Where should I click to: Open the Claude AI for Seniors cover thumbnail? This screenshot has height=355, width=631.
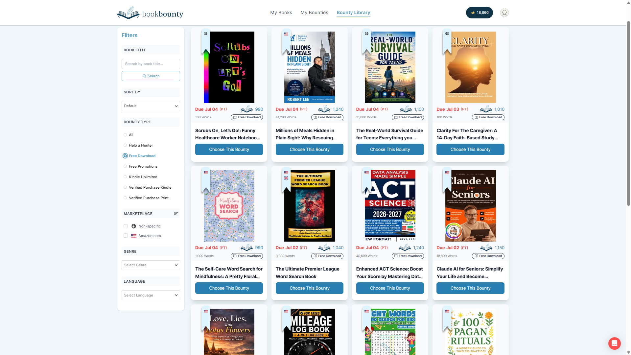(470, 206)
